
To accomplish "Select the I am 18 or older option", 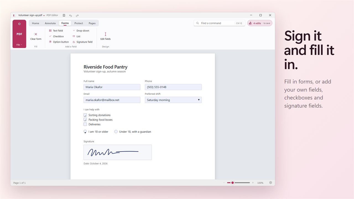I will pos(85,132).
